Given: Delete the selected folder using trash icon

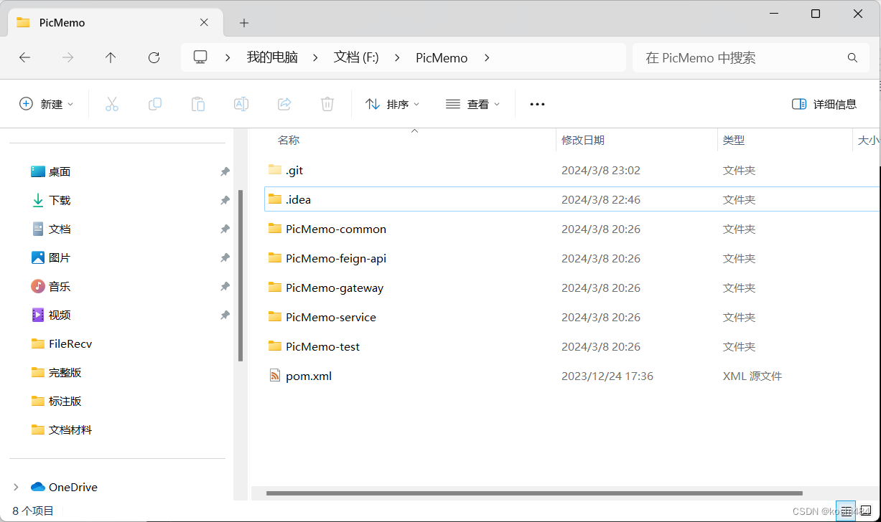Looking at the screenshot, I should [327, 104].
